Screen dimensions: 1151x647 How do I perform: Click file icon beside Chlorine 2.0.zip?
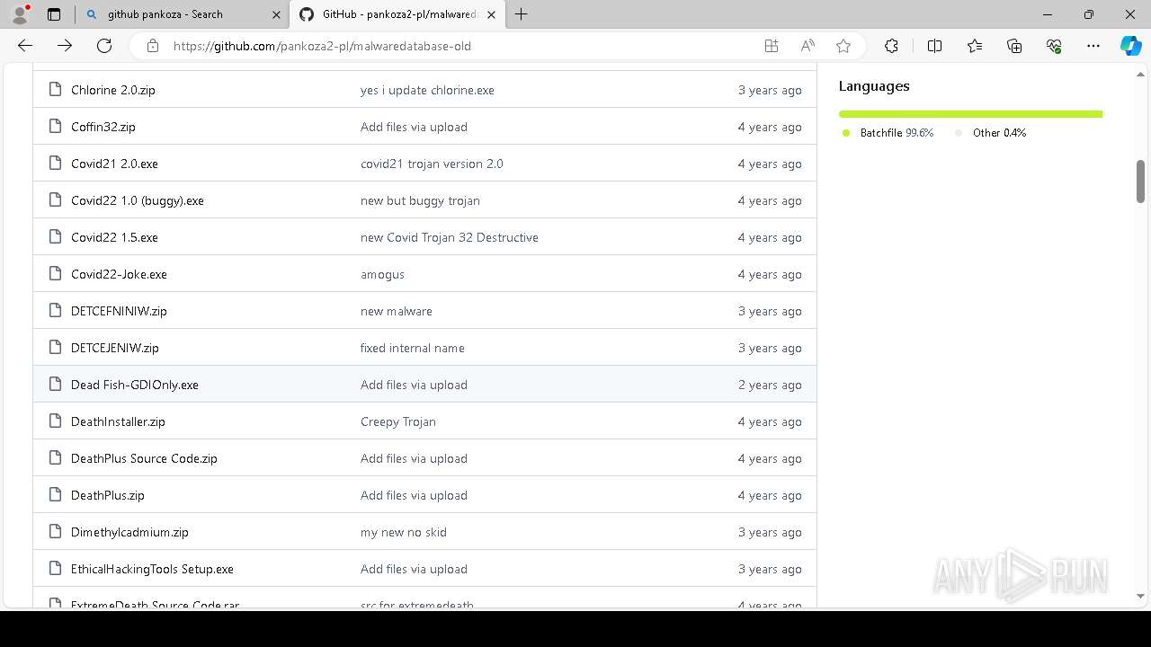click(x=55, y=90)
